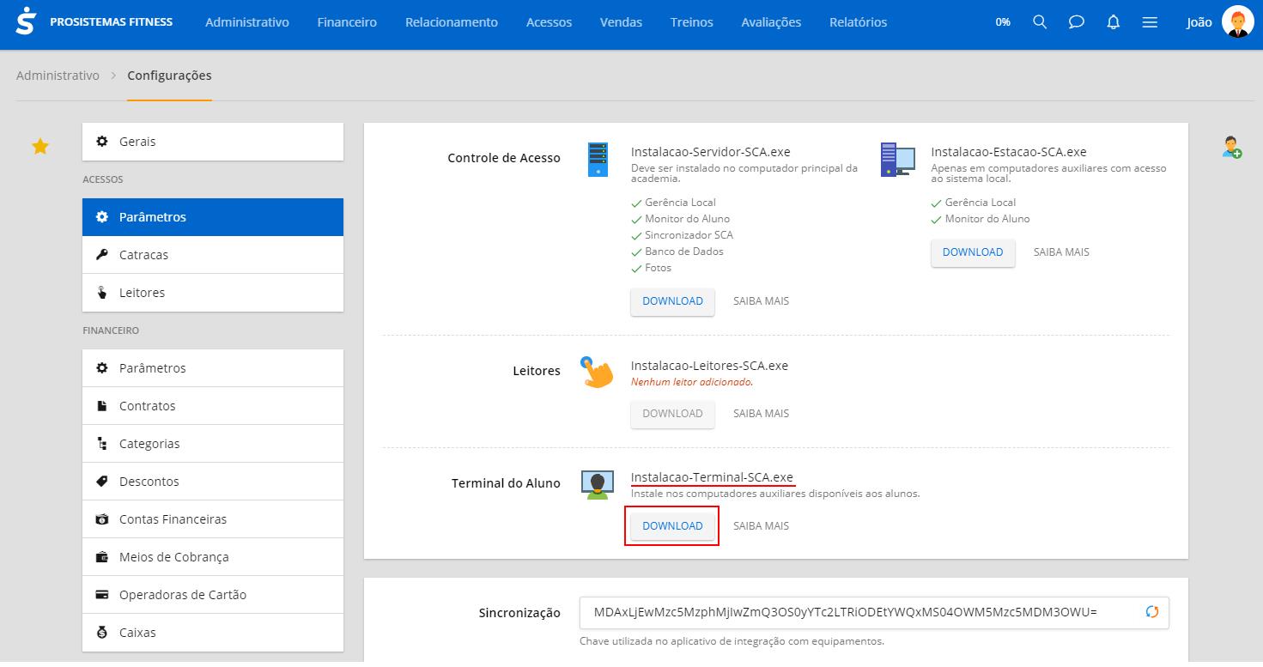Click the finger-touch Leitores installer icon
Image resolution: width=1263 pixels, height=667 pixels.
point(597,371)
